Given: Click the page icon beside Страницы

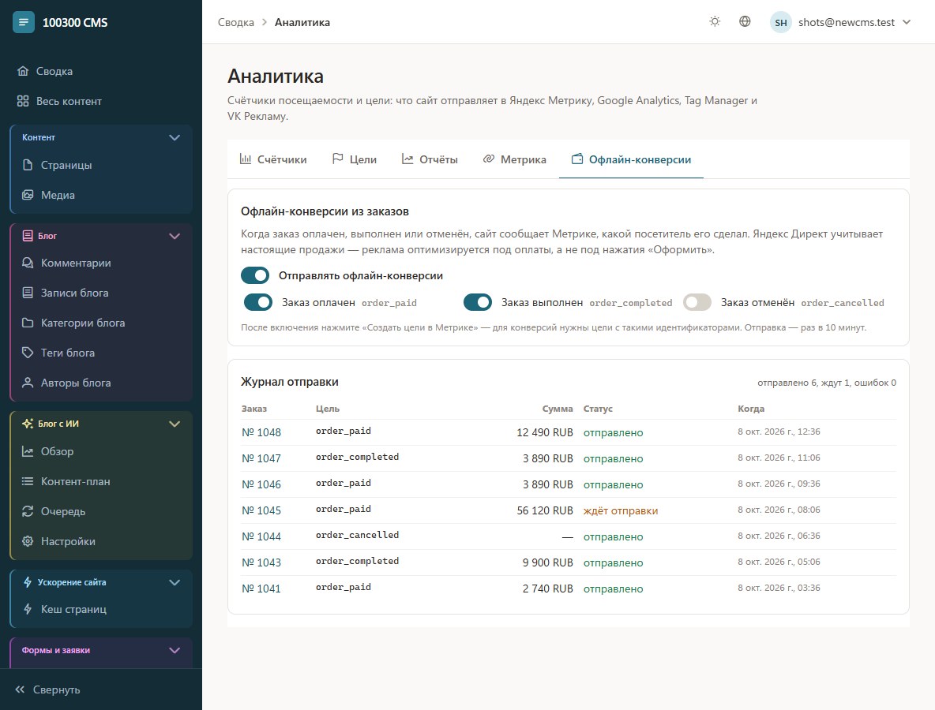Looking at the screenshot, I should pos(28,165).
